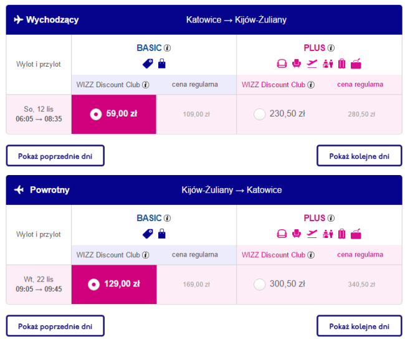Image resolution: width=405 pixels, height=342 pixels.
Task: Choose return PLUS regular price 340,50 zł
Action: (x=361, y=285)
